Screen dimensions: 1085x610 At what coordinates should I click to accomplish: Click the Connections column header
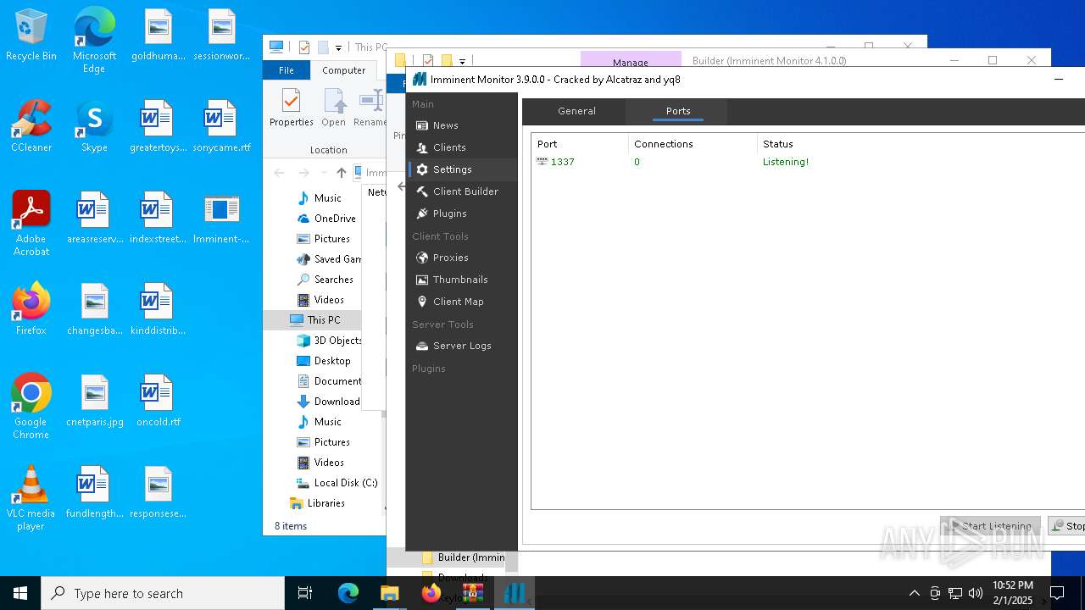(693, 144)
